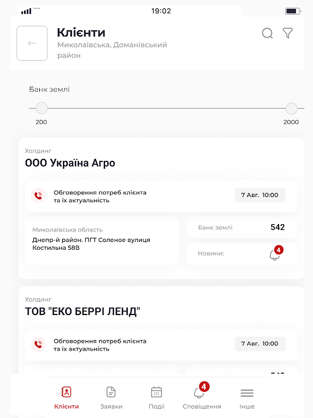Screen dimensions: 313x418
Task: Tap the phone call icon for ООО Україна Агро
Action: pos(38,196)
